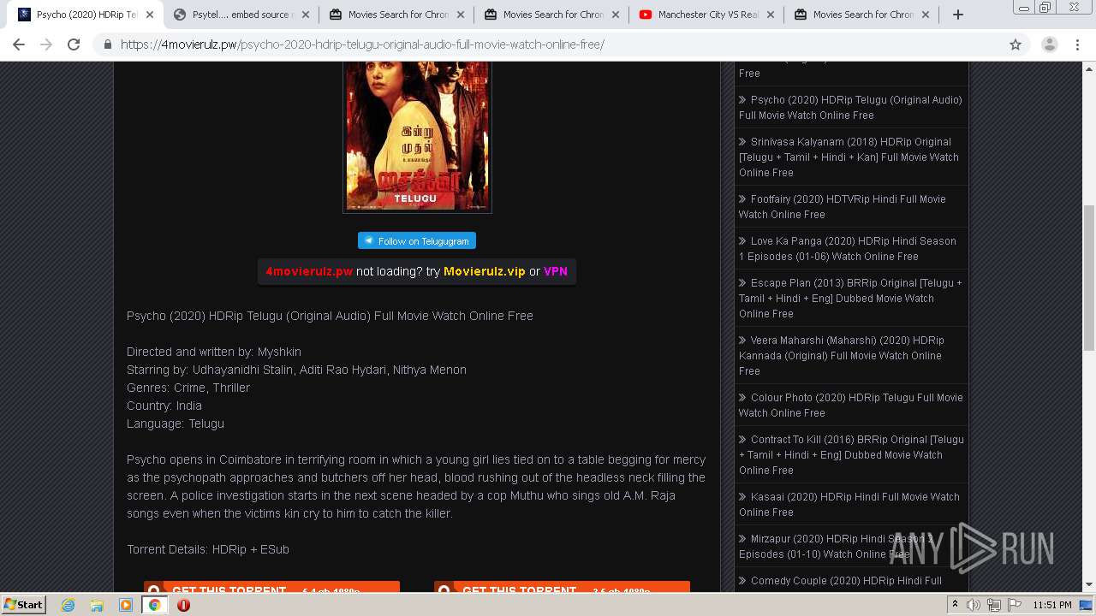This screenshot has width=1096, height=616.
Task: Click the 11:51 PM clock
Action: click(x=1052, y=605)
